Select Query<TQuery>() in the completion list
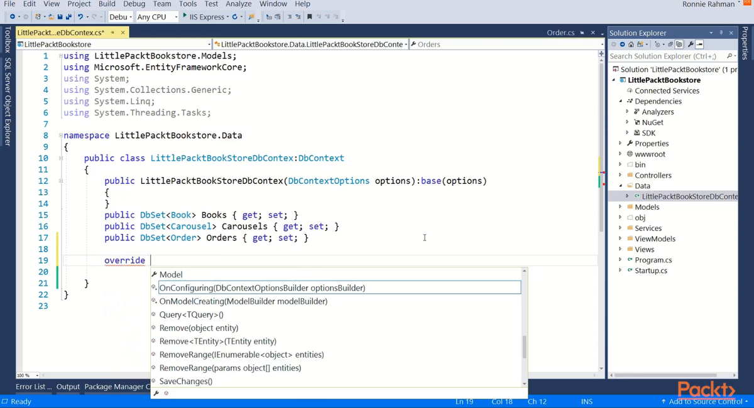This screenshot has width=754, height=408. point(191,314)
